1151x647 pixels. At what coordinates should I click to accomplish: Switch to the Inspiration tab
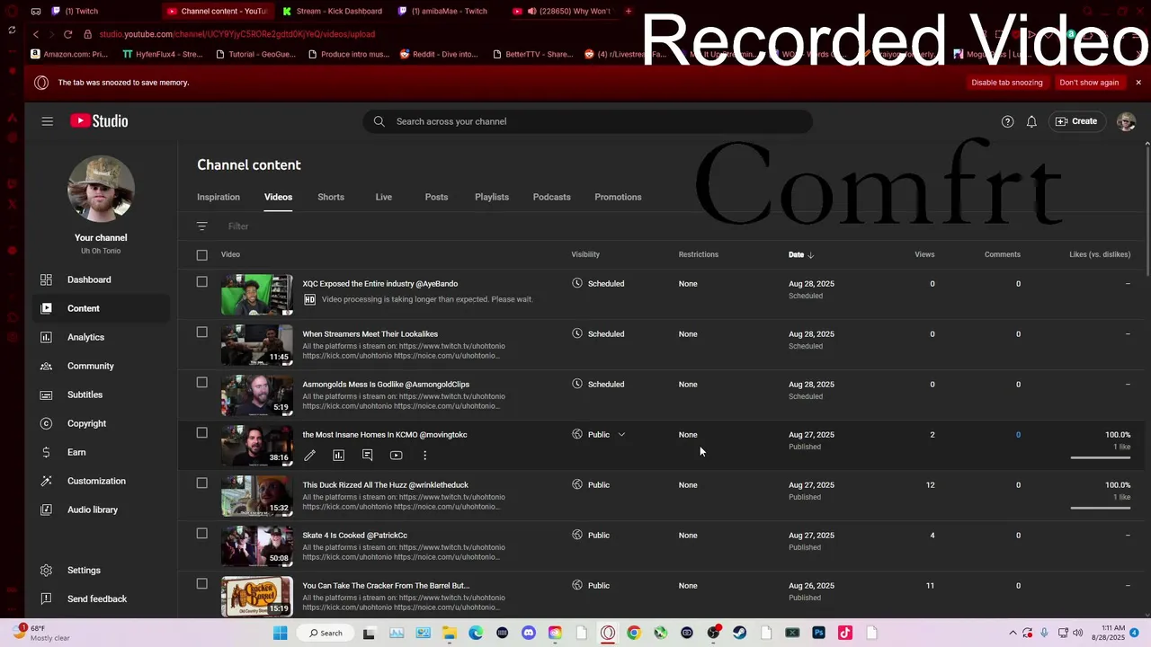coord(219,197)
